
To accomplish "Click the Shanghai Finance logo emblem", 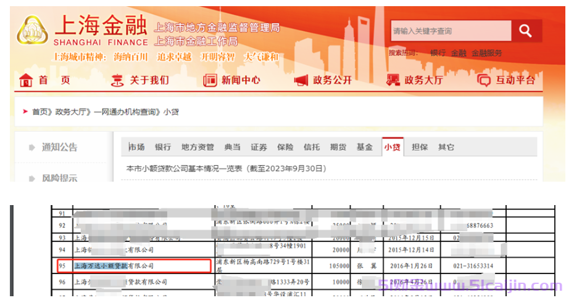I will click(x=32, y=30).
